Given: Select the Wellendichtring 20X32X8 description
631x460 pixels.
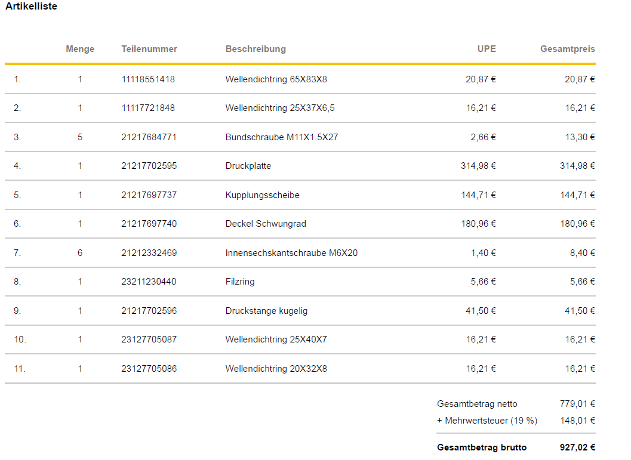Looking at the screenshot, I should point(276,369).
